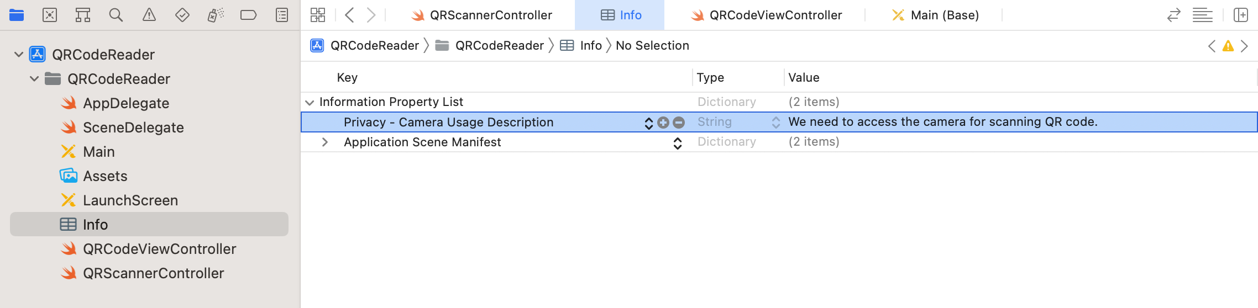Open the Source Control navigator
Viewport: 1258px width, 308px height.
(50, 15)
